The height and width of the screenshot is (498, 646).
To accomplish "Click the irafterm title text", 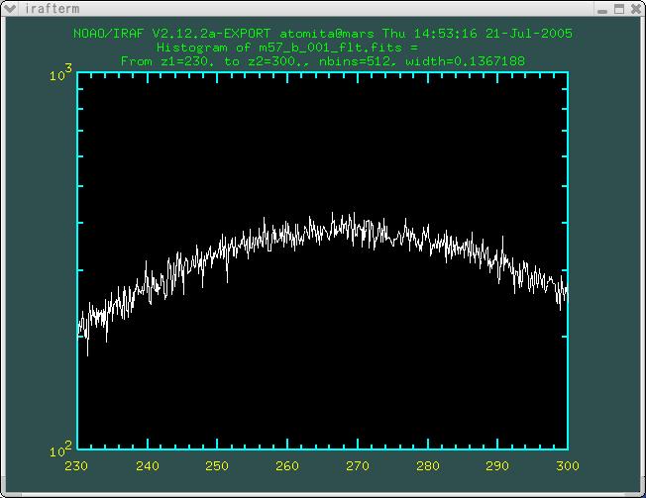I will pyautogui.click(x=52, y=9).
